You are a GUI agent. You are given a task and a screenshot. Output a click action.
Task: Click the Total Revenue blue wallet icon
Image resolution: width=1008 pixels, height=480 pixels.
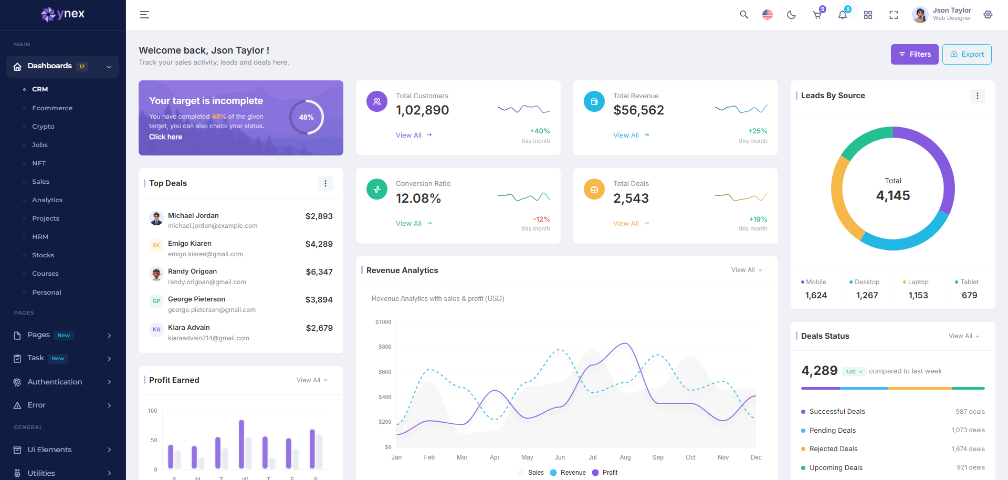click(594, 102)
